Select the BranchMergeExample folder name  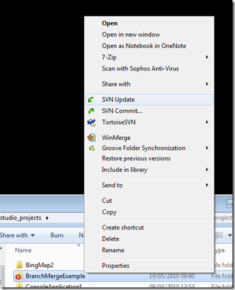55,276
